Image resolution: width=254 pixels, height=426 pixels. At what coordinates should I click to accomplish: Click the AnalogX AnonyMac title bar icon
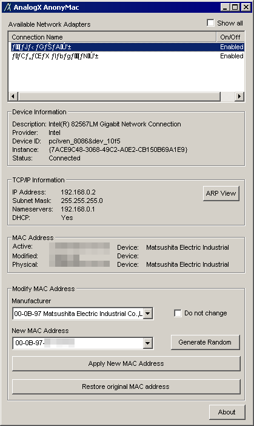[x=7, y=7]
